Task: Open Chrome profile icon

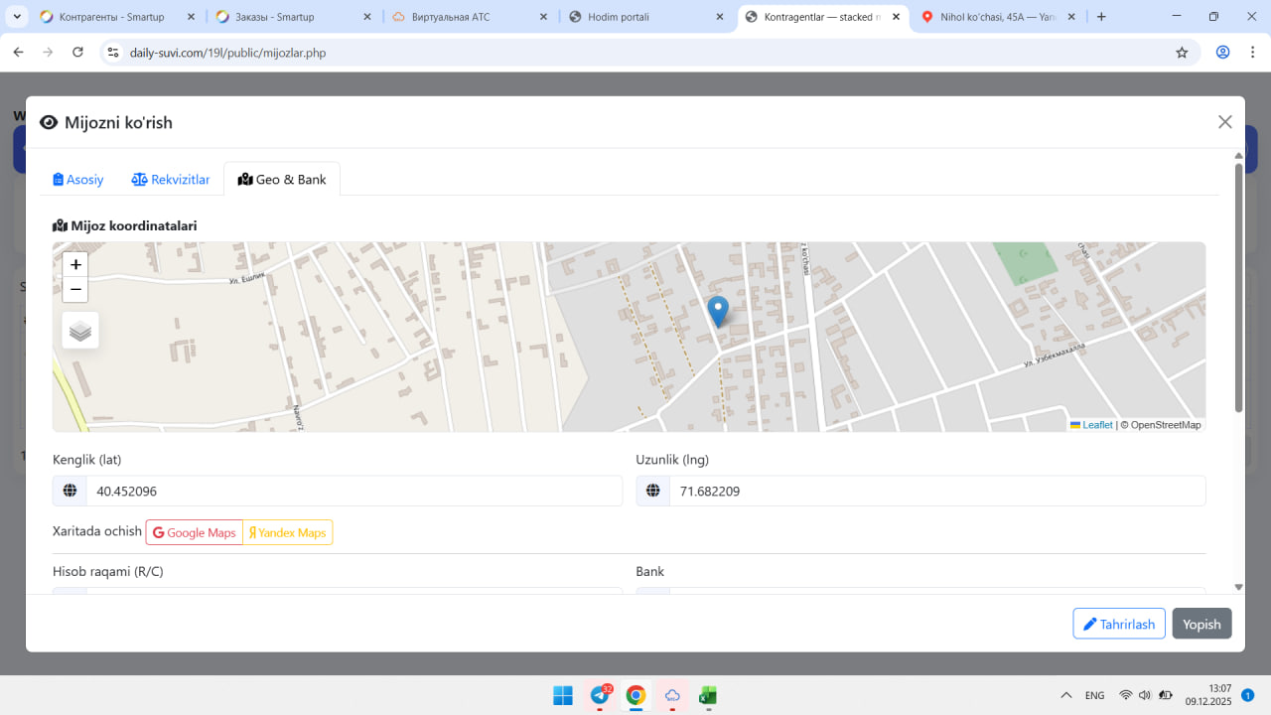Action: [1222, 53]
